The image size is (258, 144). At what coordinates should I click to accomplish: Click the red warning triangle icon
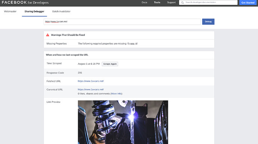pyautogui.click(x=47, y=35)
